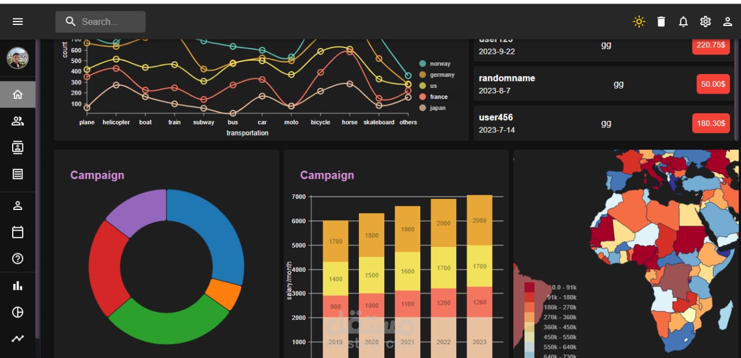Open the notifications bell dropdown

(x=683, y=21)
